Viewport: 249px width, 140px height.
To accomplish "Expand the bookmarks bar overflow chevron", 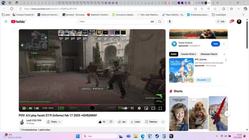I will tap(243, 15).
